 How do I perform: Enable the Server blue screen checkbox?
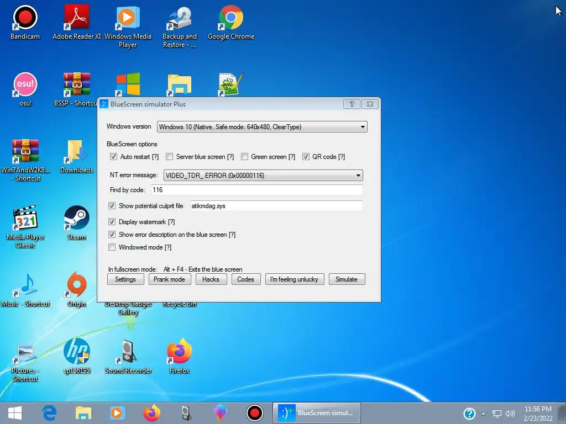pyautogui.click(x=169, y=157)
